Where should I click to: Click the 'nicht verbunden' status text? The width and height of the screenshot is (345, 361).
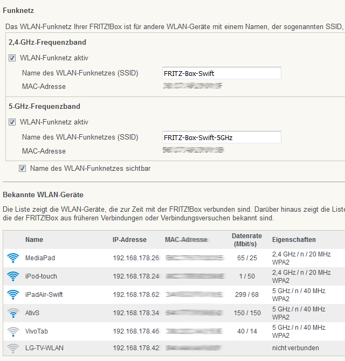point(295,348)
